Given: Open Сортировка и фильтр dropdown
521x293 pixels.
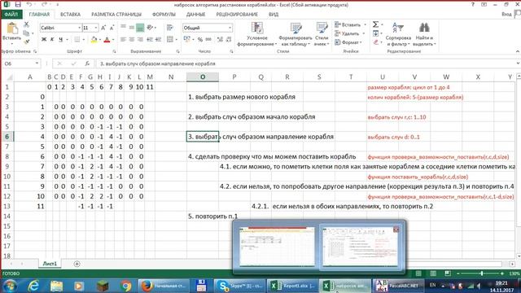Looking at the screenshot, I should click(398, 34).
